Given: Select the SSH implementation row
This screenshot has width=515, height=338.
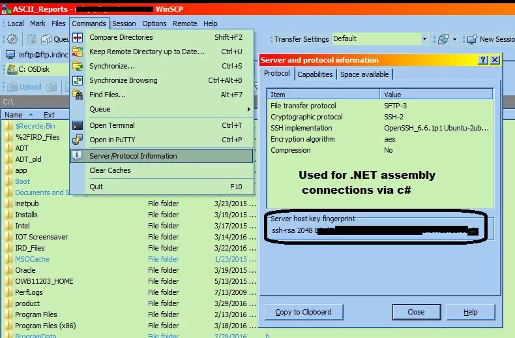Looking at the screenshot, I should [x=380, y=128].
